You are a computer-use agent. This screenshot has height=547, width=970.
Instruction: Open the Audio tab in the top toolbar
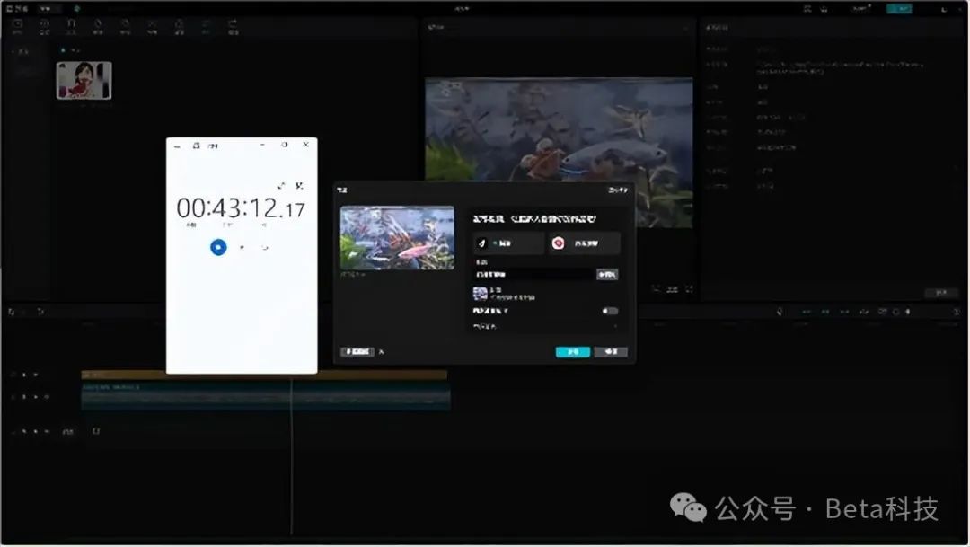[45, 26]
